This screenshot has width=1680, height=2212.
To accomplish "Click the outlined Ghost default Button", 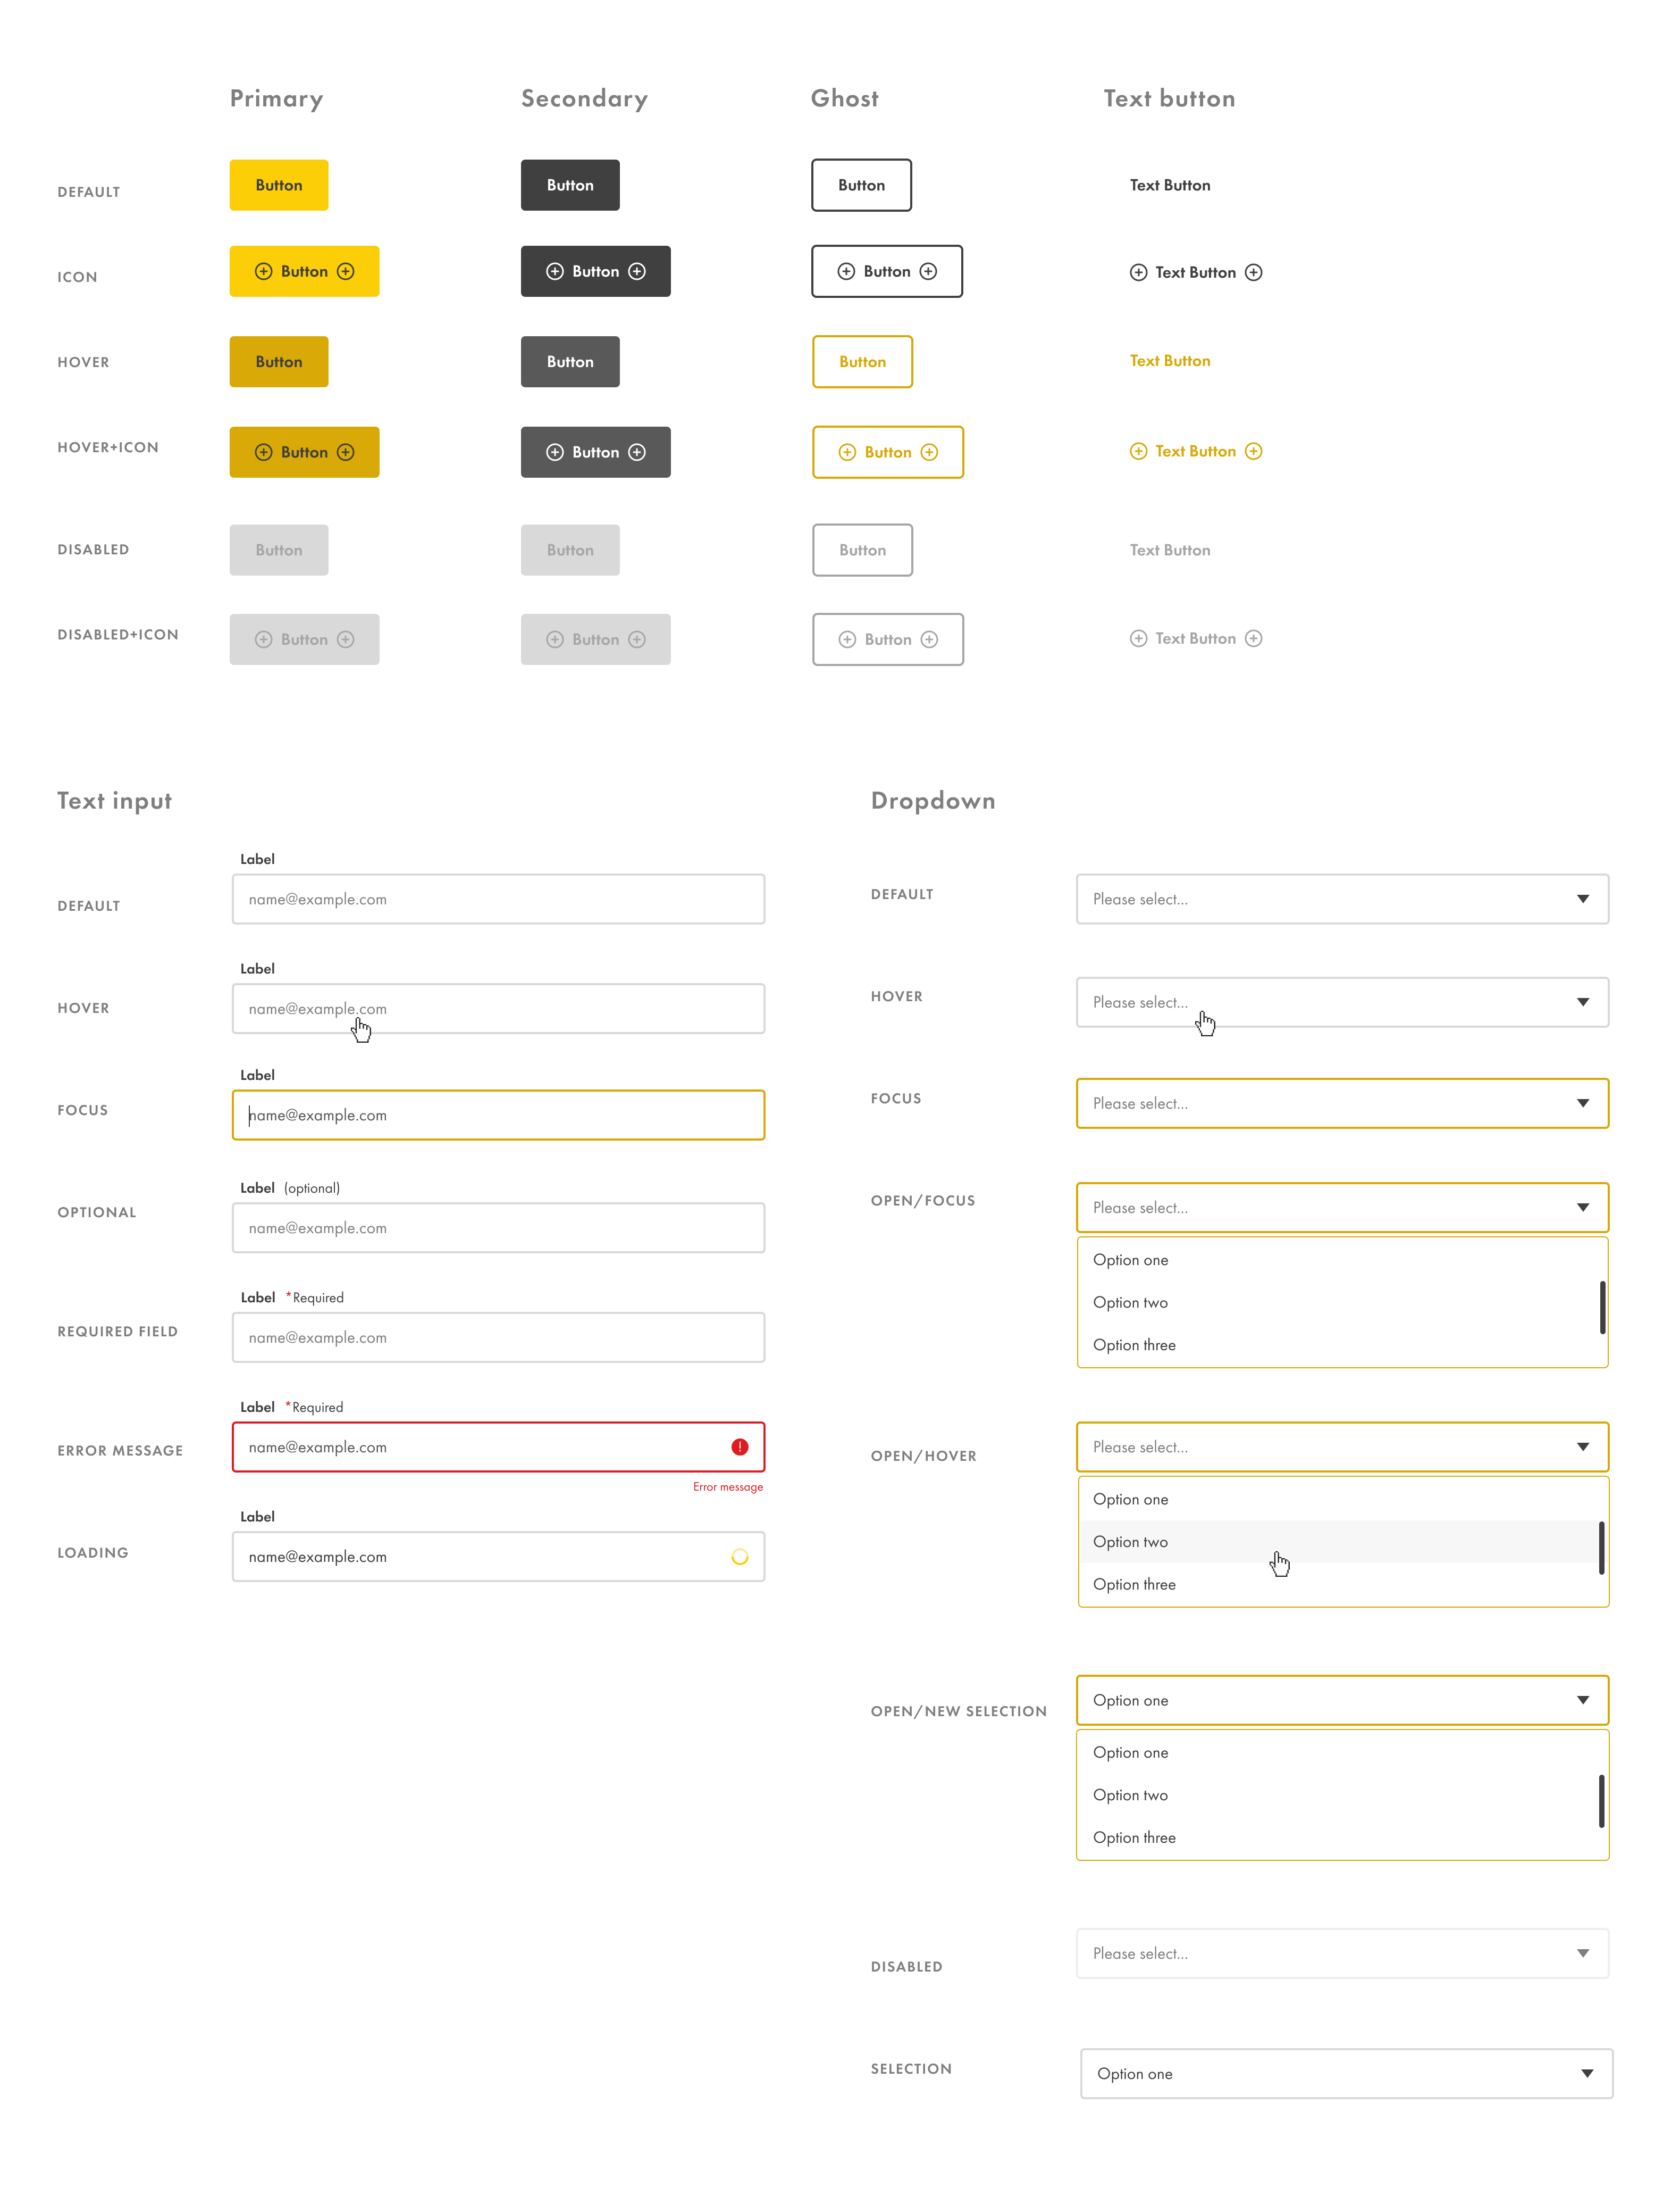I will click(x=861, y=185).
